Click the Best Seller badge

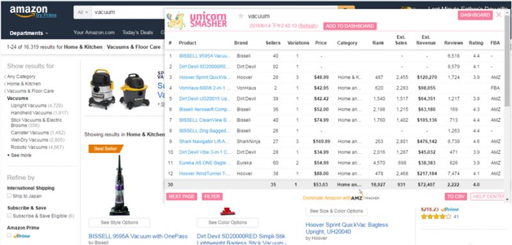click(x=106, y=149)
